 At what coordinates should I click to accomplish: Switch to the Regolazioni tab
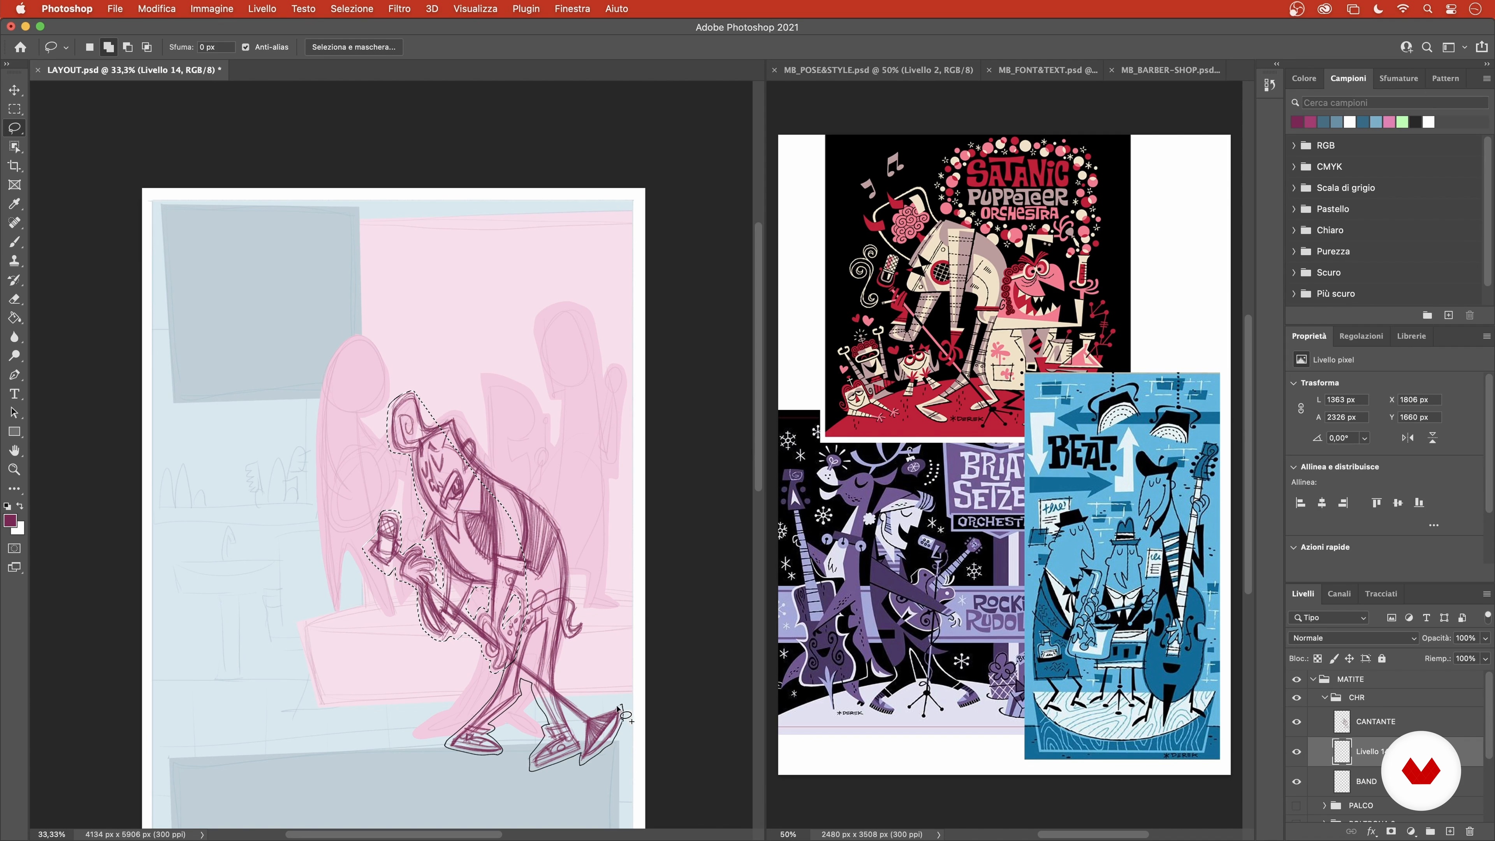pyautogui.click(x=1360, y=336)
